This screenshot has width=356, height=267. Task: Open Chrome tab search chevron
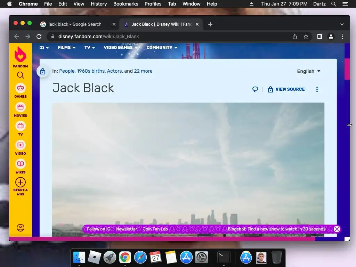point(342,24)
